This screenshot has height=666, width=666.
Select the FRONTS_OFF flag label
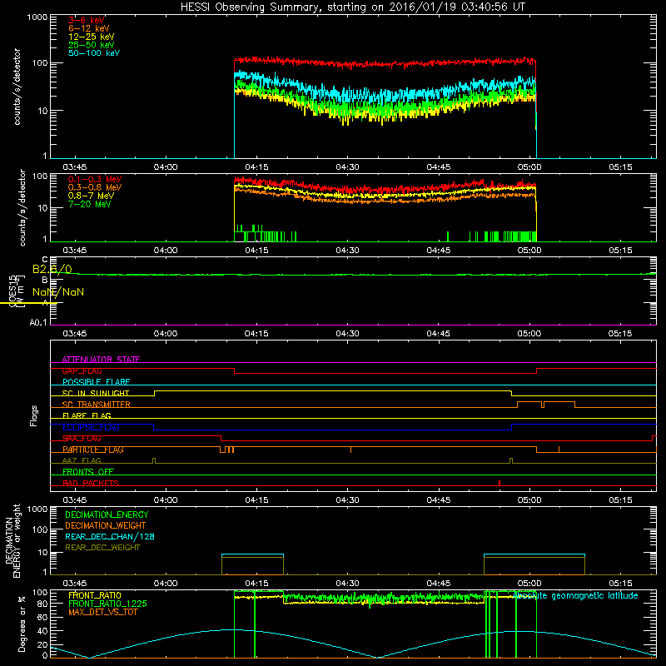[x=88, y=472]
